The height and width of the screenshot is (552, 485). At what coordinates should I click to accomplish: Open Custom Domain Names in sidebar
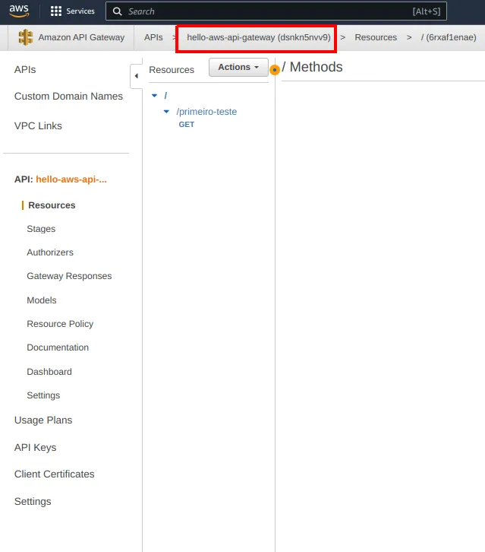[68, 96]
